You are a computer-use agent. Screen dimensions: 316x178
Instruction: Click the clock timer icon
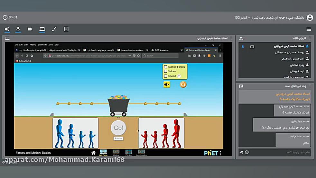[5, 17]
